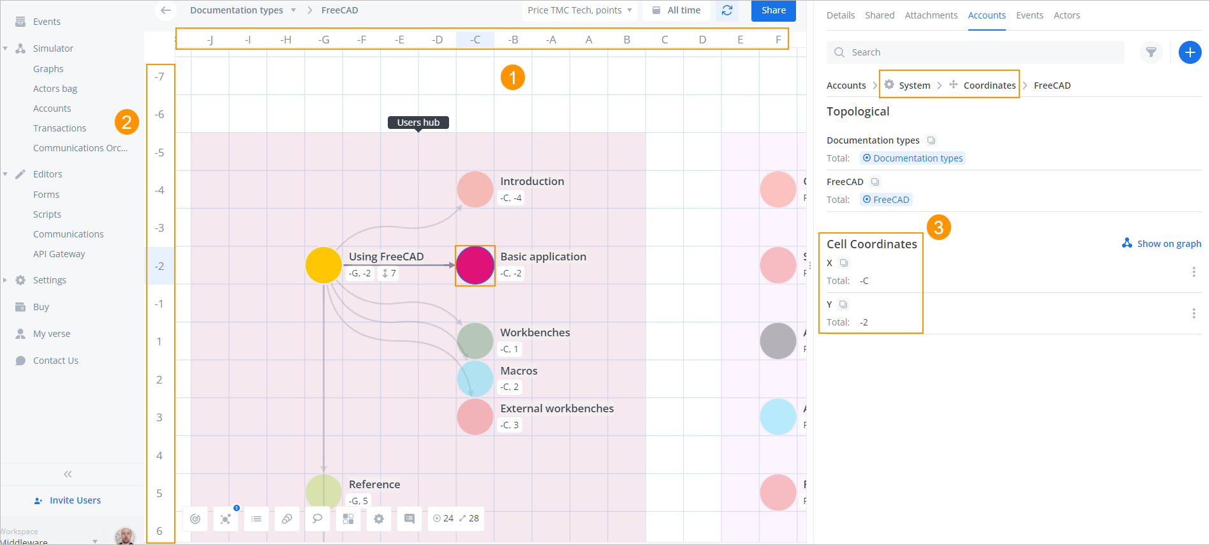Open graph settings gear in bottom toolbar
Viewport: 1210px width, 545px height.
coord(379,519)
